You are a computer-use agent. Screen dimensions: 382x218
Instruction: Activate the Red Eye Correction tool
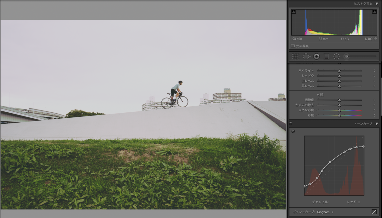click(x=317, y=56)
